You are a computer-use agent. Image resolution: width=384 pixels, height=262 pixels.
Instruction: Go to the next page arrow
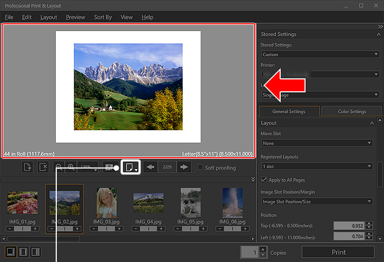point(184,167)
